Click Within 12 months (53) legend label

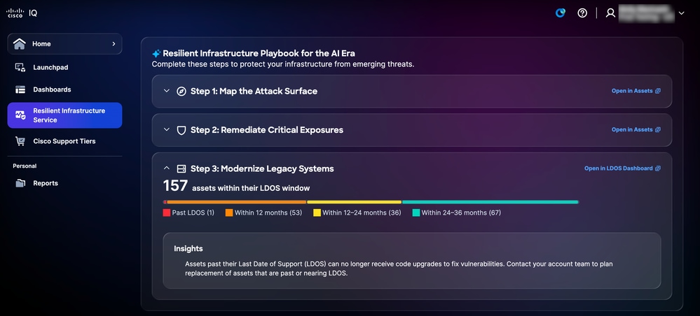[x=268, y=213]
